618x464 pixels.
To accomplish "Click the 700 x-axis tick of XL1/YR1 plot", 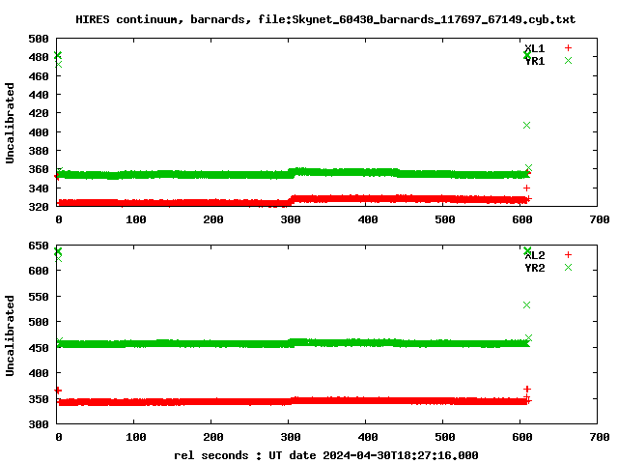I will pos(600,219).
